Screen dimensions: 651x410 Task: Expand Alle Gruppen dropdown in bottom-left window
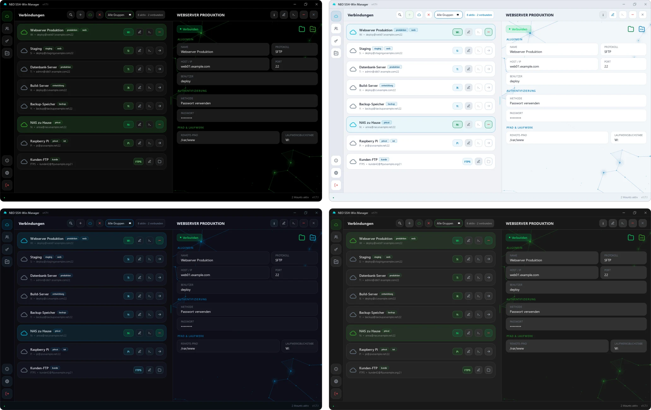pyautogui.click(x=120, y=223)
